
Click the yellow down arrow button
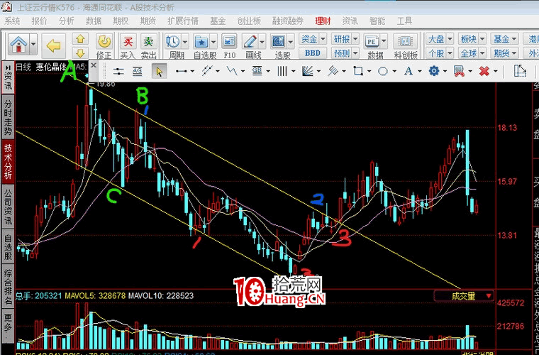[80, 53]
